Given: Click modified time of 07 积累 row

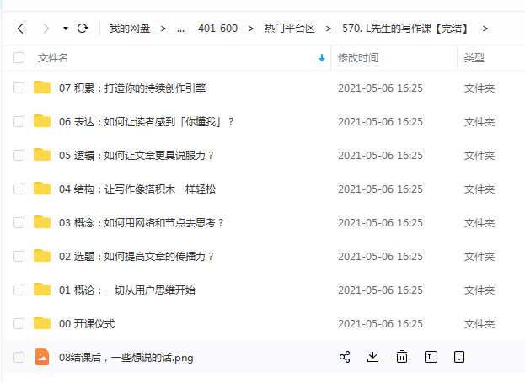Looking at the screenshot, I should 380,88.
